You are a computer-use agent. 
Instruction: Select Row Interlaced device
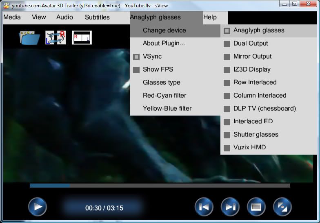coord(269,83)
